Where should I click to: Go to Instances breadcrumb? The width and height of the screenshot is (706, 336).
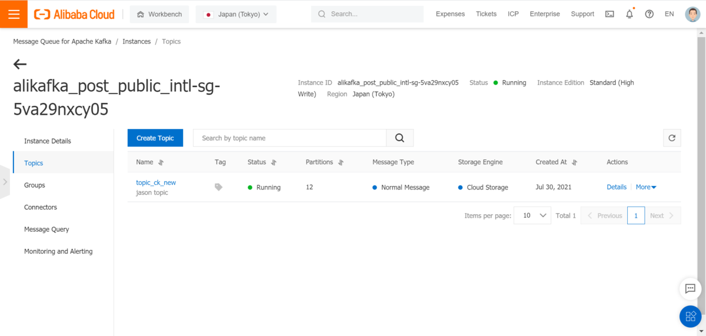click(x=136, y=41)
